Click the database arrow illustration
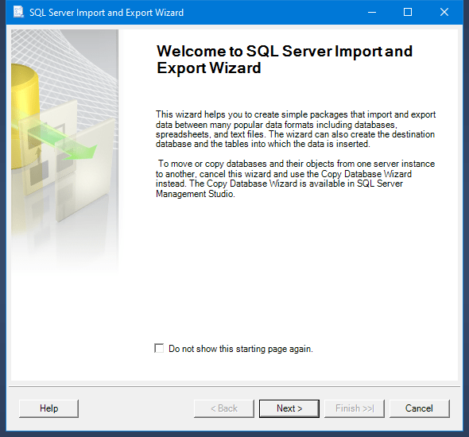Viewport: 469px width, 437px height. (64, 151)
